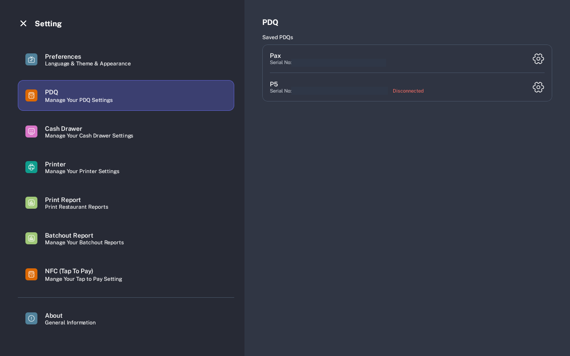Click the Batchout Report chart icon

(x=31, y=239)
